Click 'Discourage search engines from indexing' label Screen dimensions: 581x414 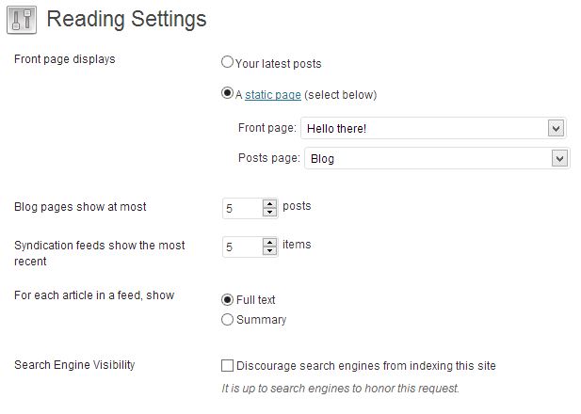366,366
